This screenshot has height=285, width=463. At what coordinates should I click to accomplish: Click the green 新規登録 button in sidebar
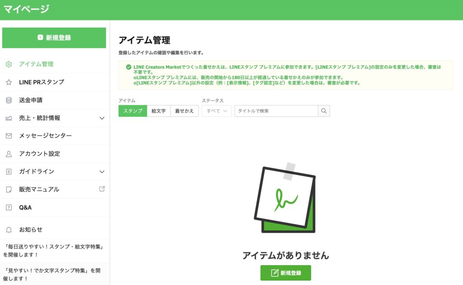(x=54, y=38)
